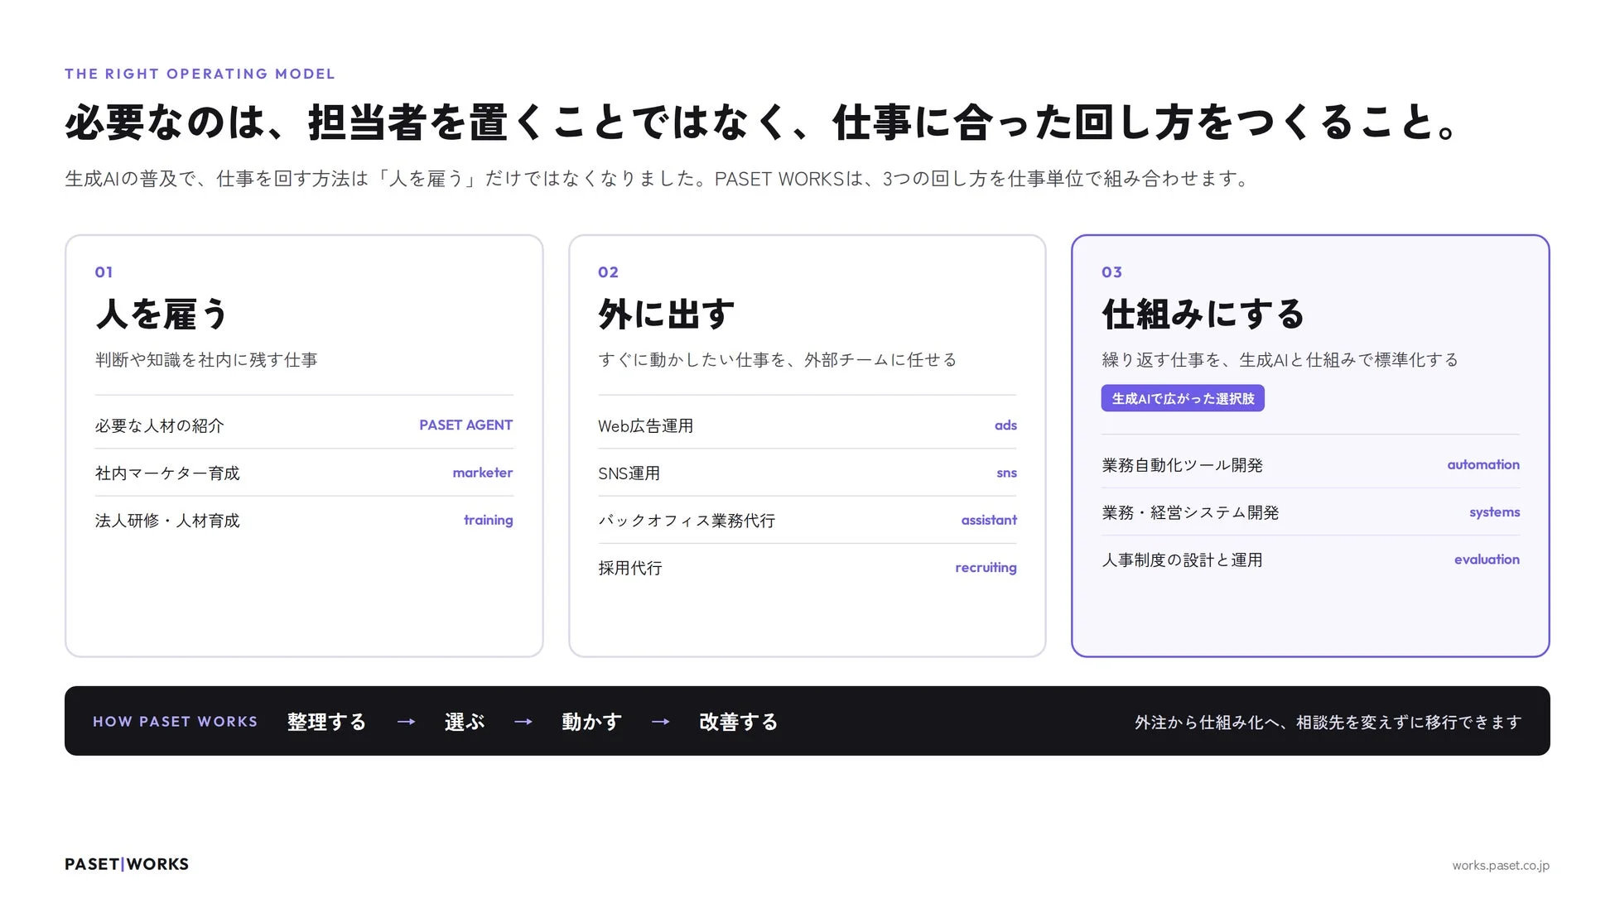This screenshot has width=1615, height=908.
Task: Click the marketer tag
Action: pos(482,473)
